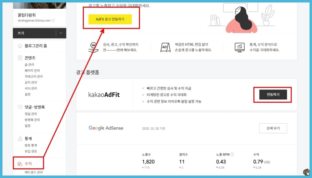Click the 클릭수 value 11
This screenshot has height=178, width=312.
(182, 162)
